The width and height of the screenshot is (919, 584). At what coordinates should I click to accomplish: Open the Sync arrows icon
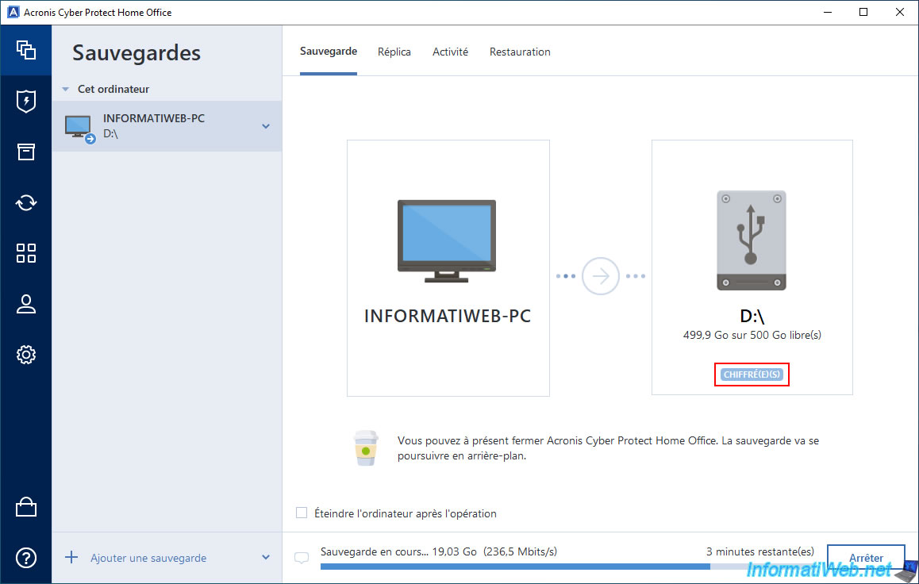click(x=25, y=202)
